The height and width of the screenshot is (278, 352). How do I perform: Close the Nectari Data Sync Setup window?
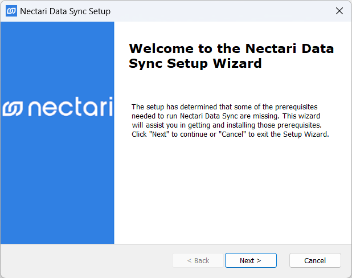click(339, 11)
